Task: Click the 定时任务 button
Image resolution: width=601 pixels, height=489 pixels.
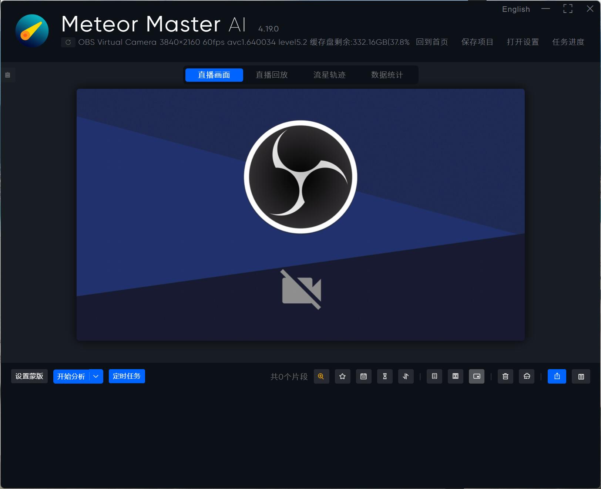Action: coord(127,376)
